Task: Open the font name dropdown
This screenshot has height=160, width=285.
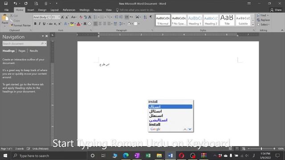Action: point(50,17)
